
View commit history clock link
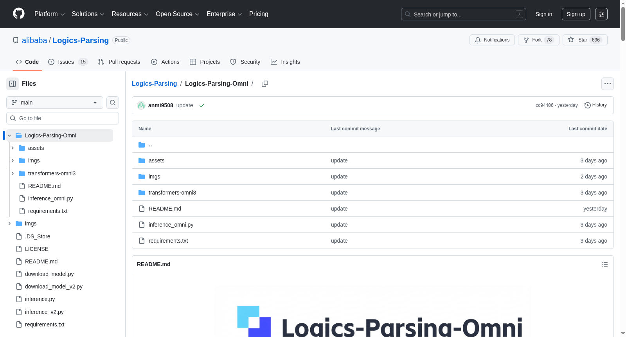pyautogui.click(x=595, y=105)
